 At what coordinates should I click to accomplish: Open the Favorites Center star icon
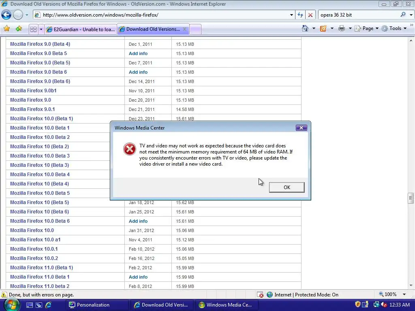coord(7,29)
